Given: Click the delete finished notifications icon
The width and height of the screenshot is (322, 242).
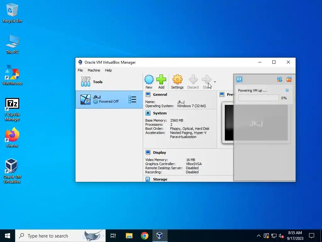Looking at the screenshot, I should click(x=289, y=79).
